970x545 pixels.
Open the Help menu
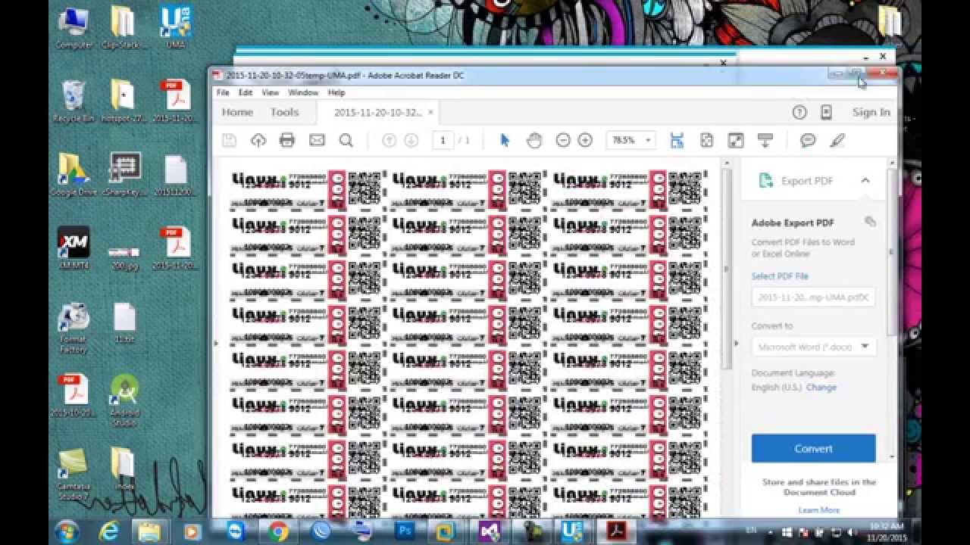click(336, 92)
